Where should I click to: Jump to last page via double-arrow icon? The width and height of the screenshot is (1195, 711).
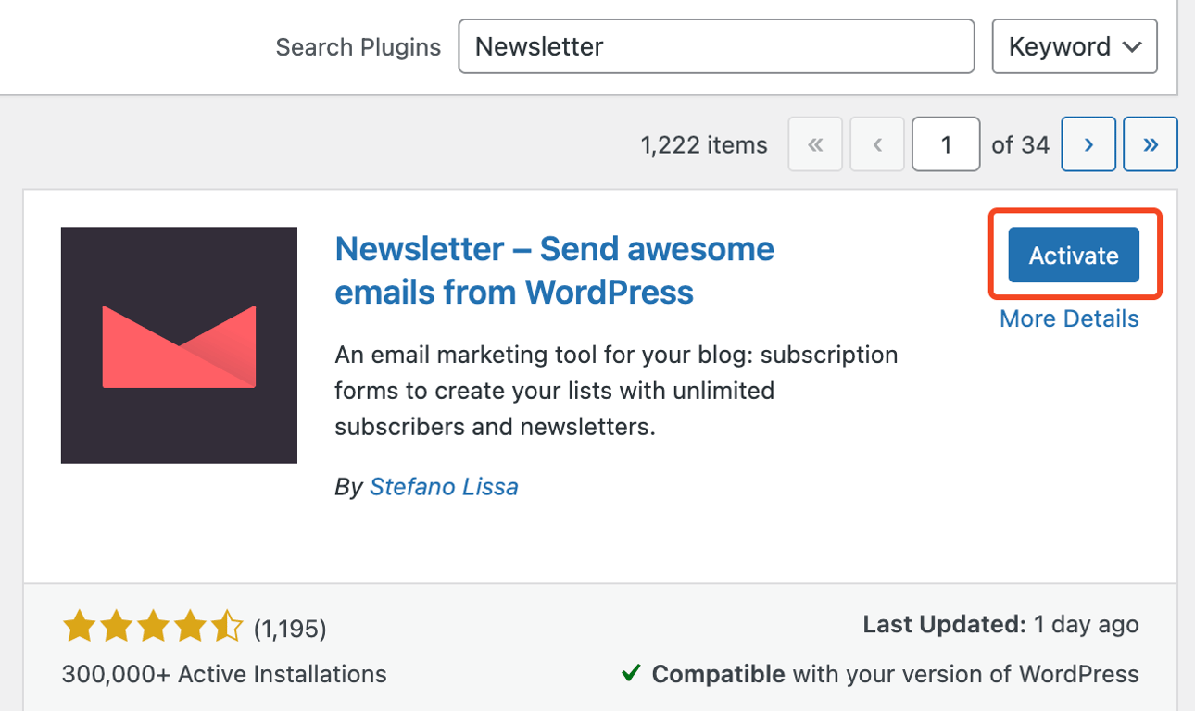(x=1150, y=143)
